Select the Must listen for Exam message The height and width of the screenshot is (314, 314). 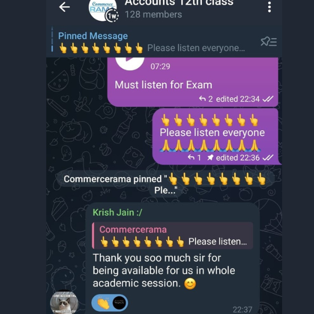[x=193, y=82]
